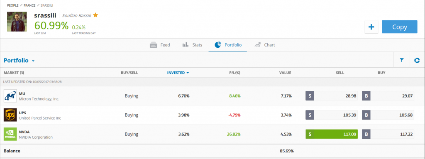Sort by the INVESTED column header
Screen dimensions: 425x159
point(178,73)
